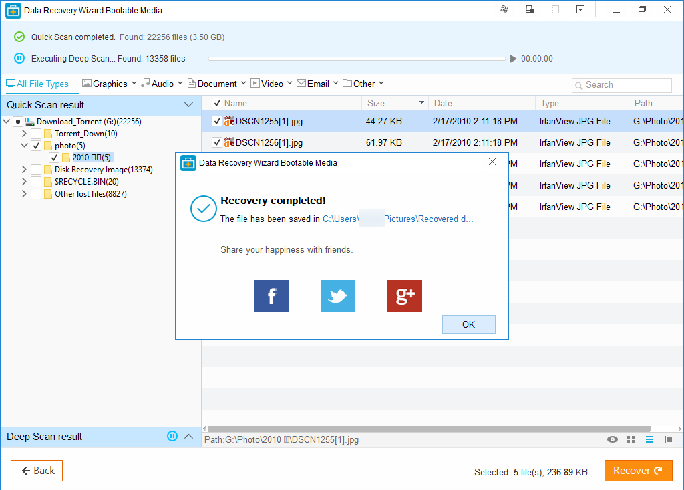Viewport: 684px width, 490px height.
Task: Collapse Quick Scan result panel
Action: 188,105
